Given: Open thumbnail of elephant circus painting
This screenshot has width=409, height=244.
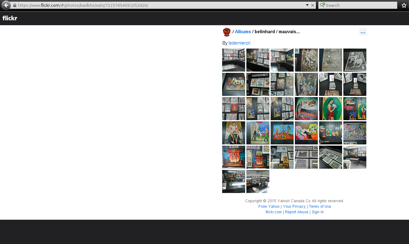Looking at the screenshot, I should click(x=258, y=133).
